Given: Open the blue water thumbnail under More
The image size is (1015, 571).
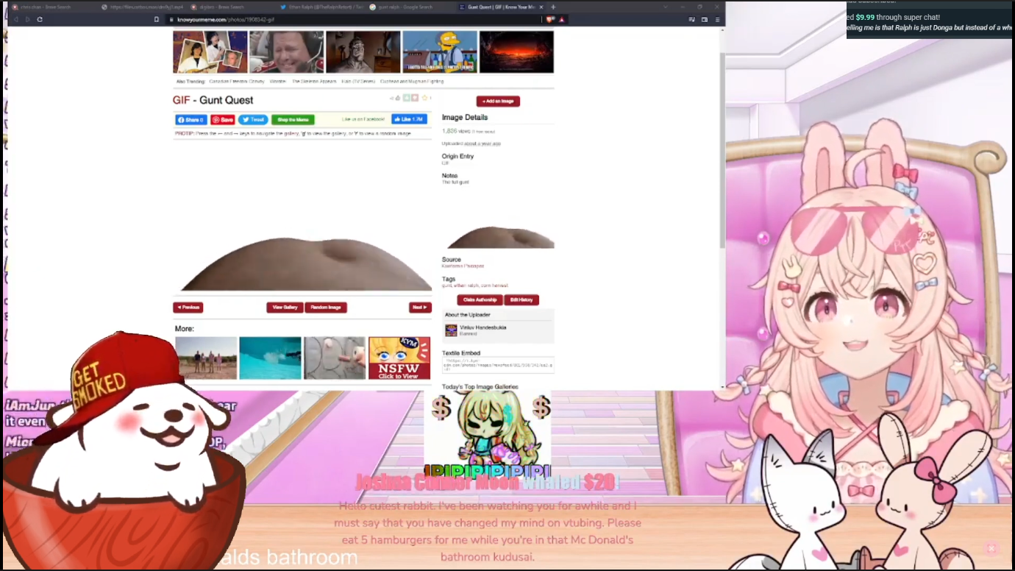Looking at the screenshot, I should coord(270,358).
